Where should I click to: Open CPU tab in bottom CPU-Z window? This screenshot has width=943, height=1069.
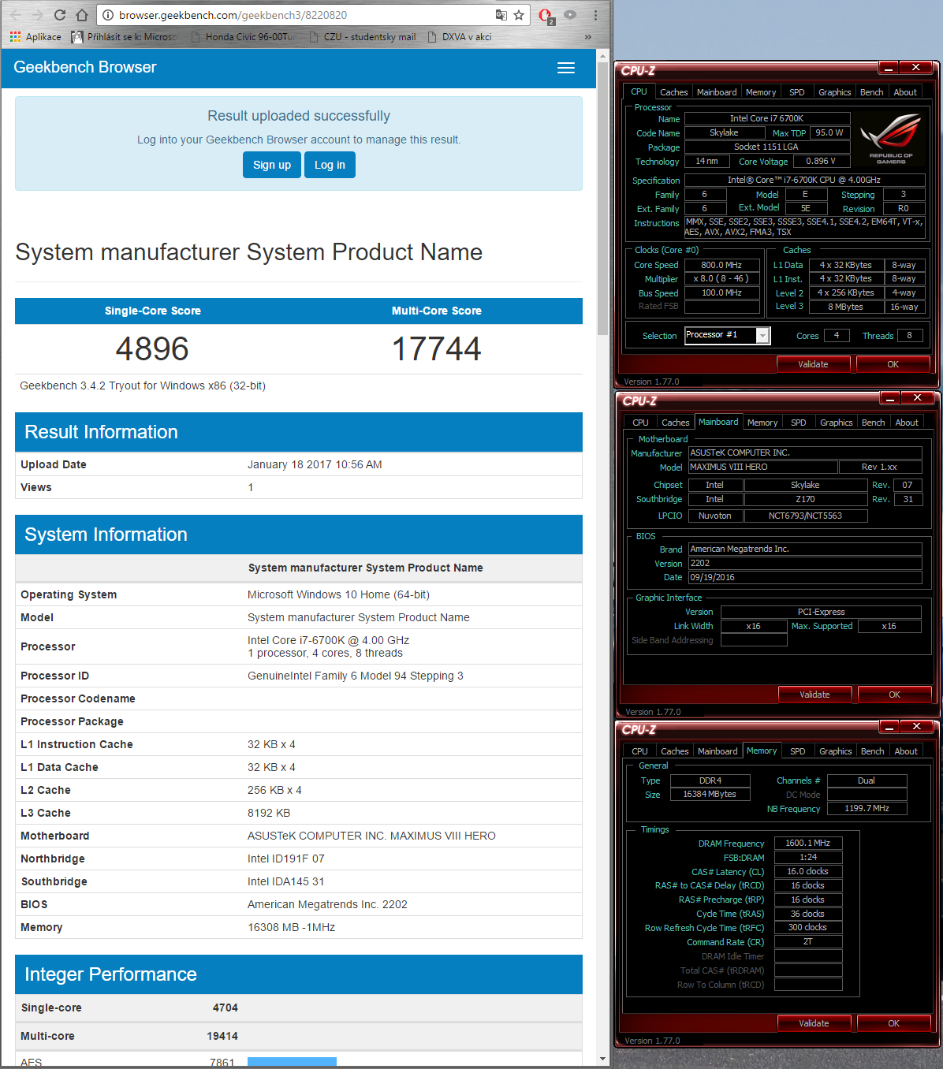639,751
